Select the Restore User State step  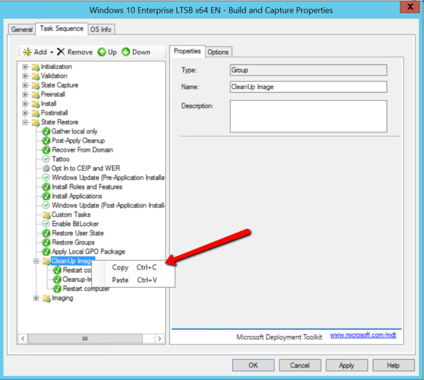pyautogui.click(x=78, y=233)
